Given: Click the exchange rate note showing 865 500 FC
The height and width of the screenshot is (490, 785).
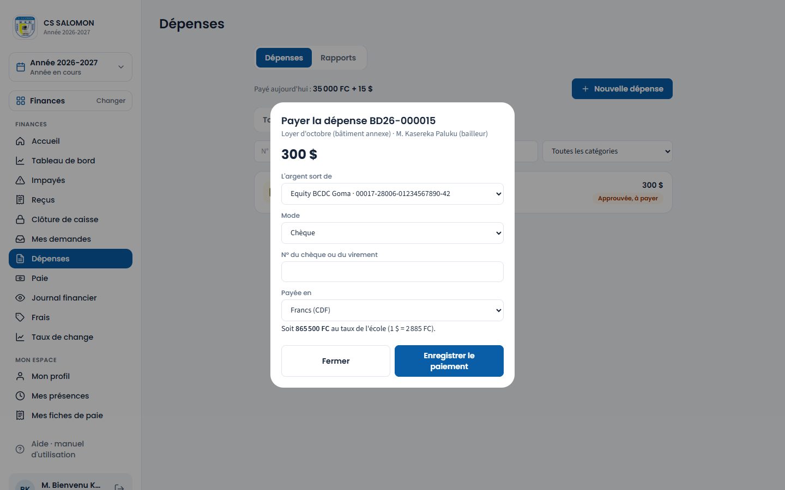Looking at the screenshot, I should coord(358,329).
